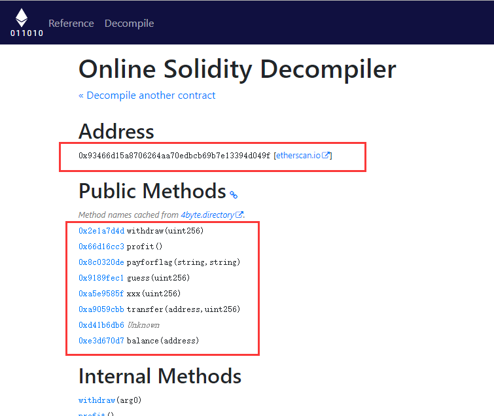
Task: Click method hash 0x2e1a7d4d for withdraw
Action: [x=101, y=231]
